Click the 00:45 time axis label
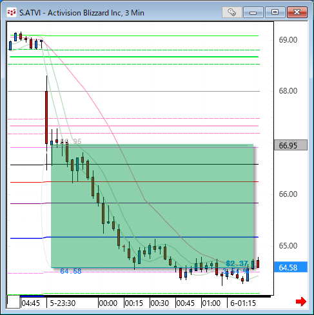This screenshot has height=315, width=314. click(x=186, y=303)
